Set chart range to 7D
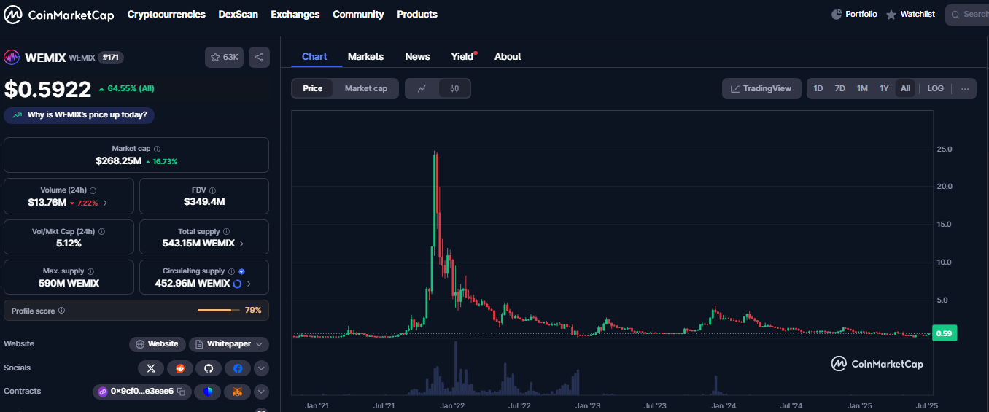This screenshot has width=989, height=412. 840,88
